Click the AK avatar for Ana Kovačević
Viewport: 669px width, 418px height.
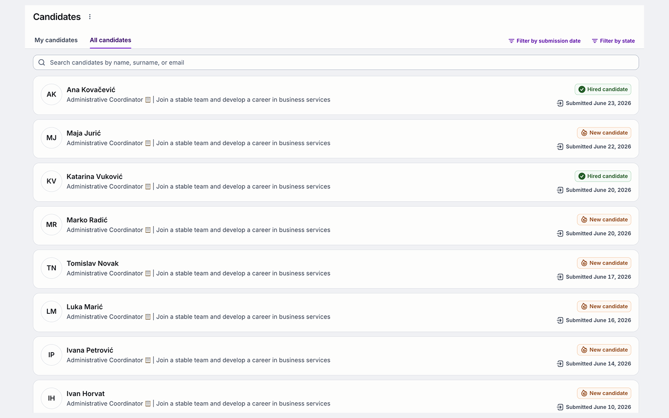pos(52,95)
